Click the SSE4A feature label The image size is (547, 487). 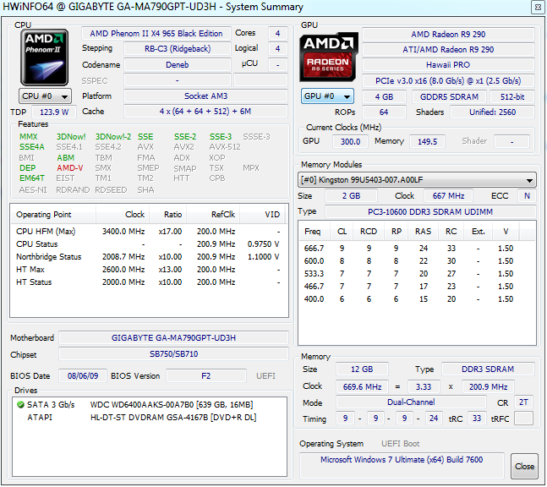click(x=32, y=147)
